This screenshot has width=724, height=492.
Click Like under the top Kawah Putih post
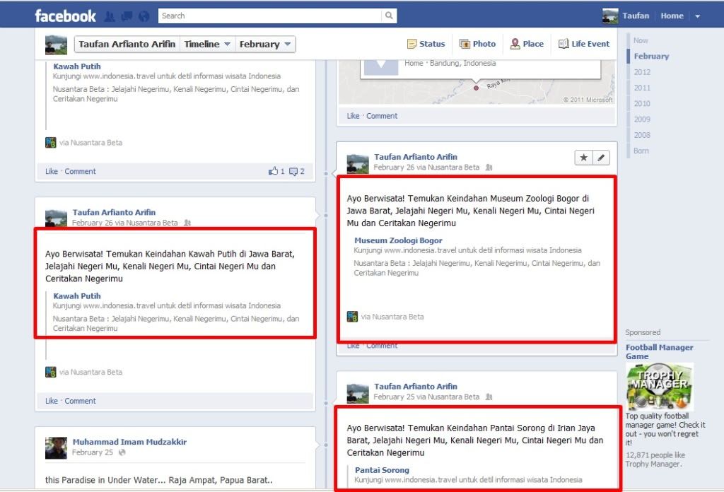pyautogui.click(x=51, y=171)
